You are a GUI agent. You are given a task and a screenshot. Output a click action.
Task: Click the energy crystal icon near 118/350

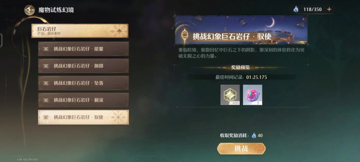click(x=296, y=9)
